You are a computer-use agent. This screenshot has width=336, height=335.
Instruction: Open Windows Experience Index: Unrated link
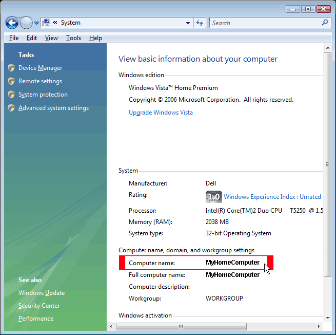tap(272, 197)
